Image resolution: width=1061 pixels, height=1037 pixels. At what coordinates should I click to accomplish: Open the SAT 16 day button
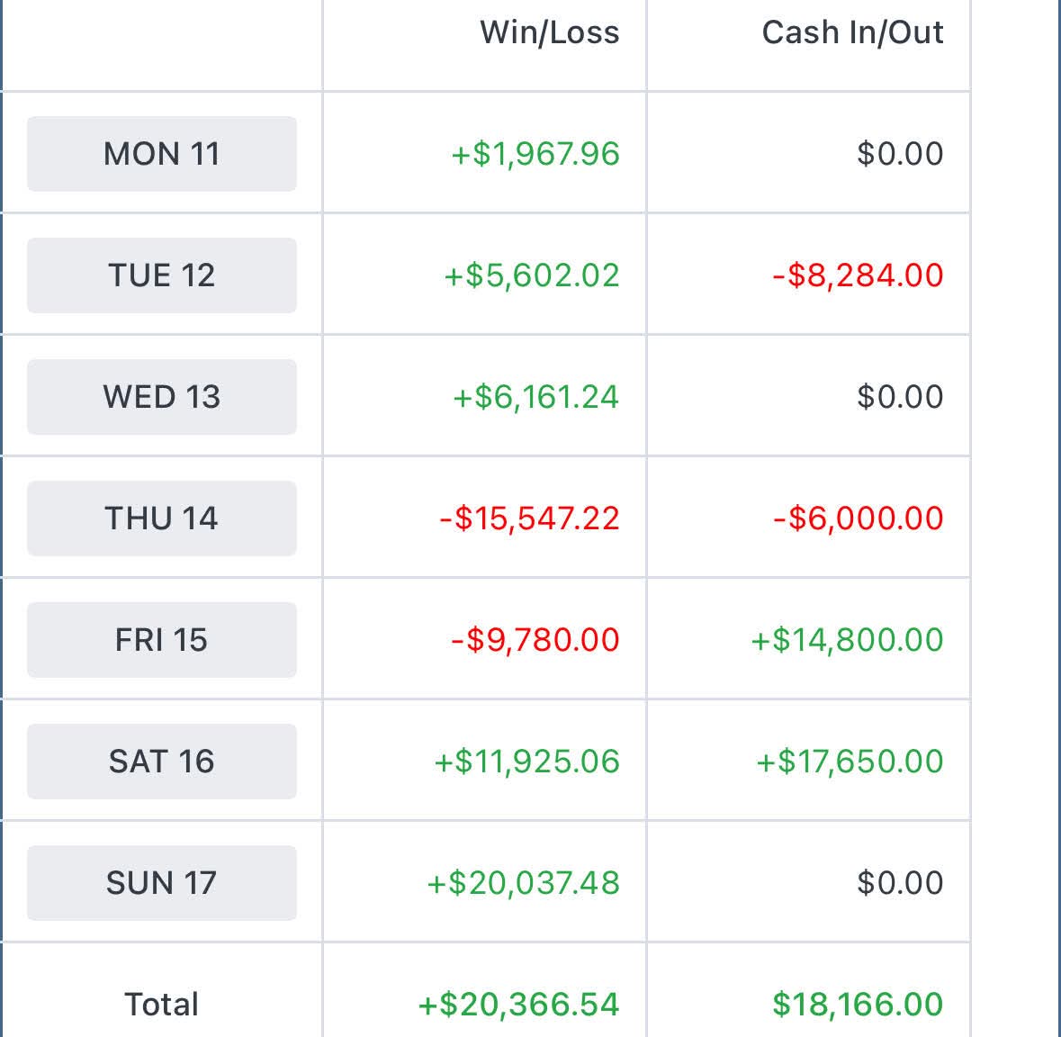pyautogui.click(x=162, y=762)
